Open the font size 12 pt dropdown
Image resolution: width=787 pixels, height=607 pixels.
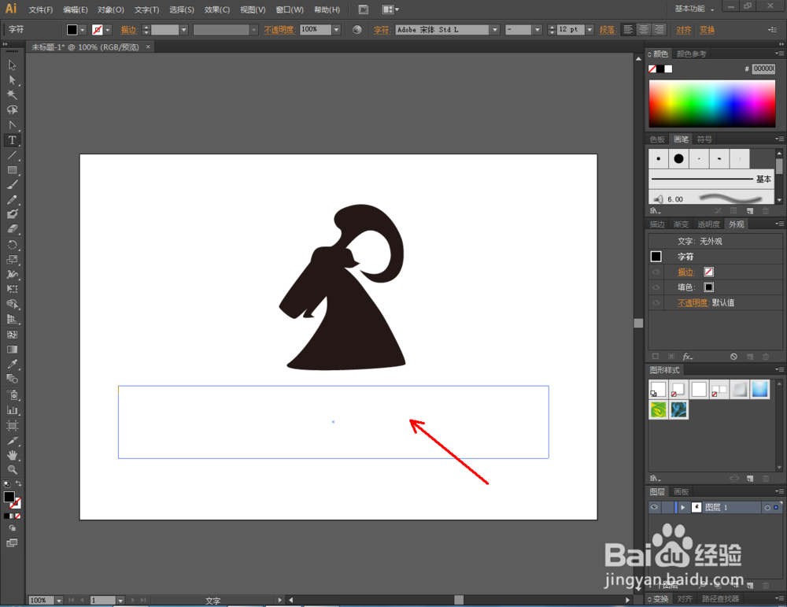[589, 30]
